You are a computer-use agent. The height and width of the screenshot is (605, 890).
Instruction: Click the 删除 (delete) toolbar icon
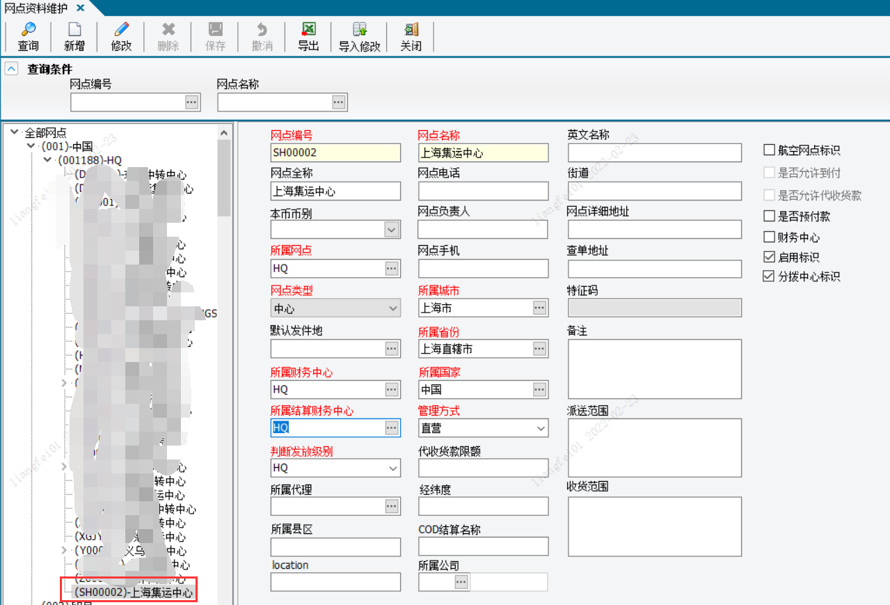[168, 30]
